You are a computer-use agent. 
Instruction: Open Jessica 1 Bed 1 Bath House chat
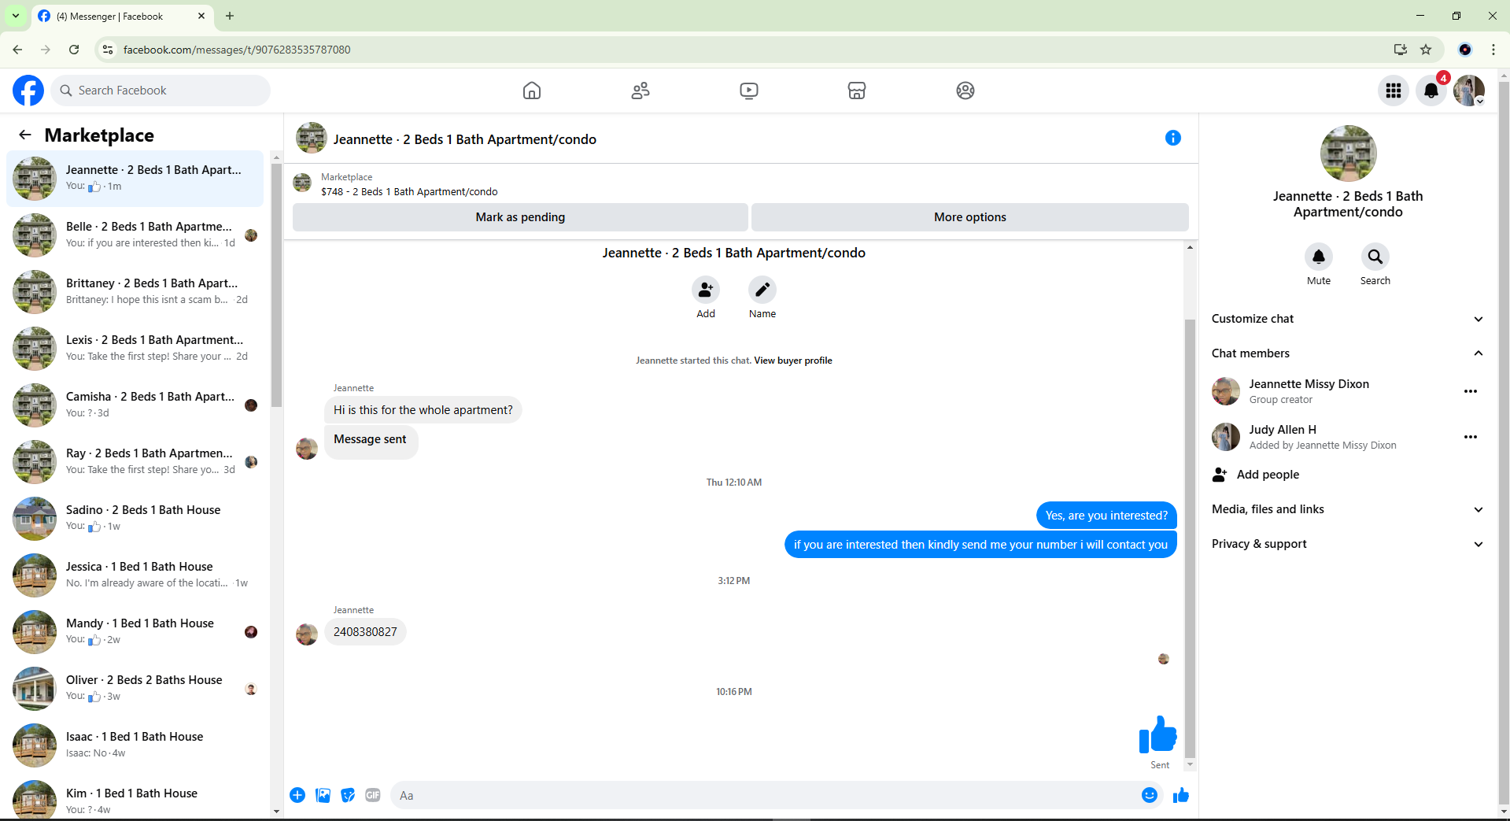pos(135,575)
